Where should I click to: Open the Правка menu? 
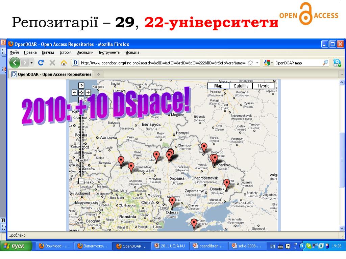pos(30,52)
